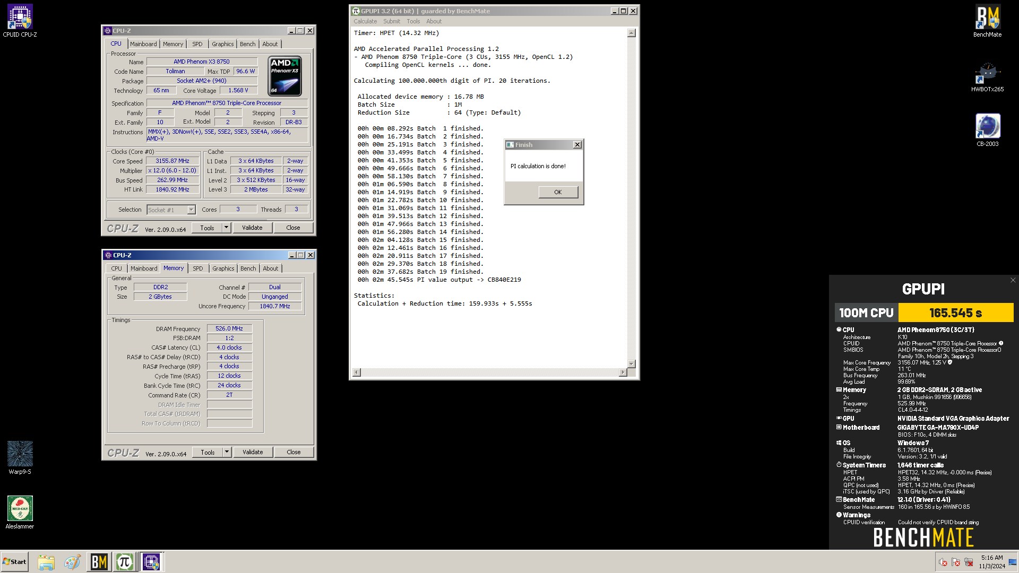
Task: Close the BenchMate GPUPI result panel
Action: pyautogui.click(x=1013, y=280)
